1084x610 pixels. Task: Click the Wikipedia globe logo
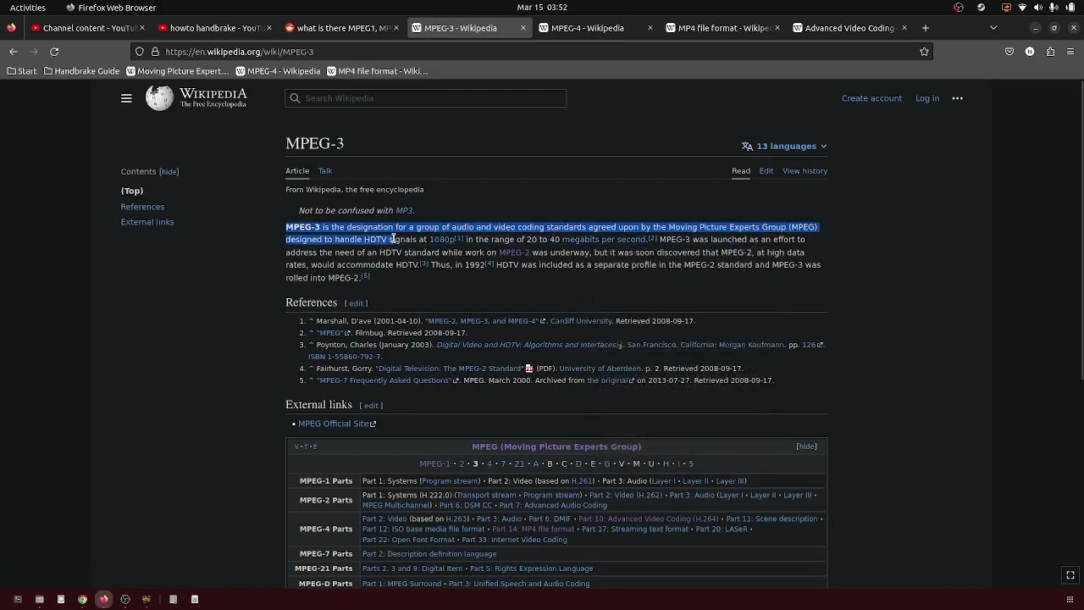159,98
